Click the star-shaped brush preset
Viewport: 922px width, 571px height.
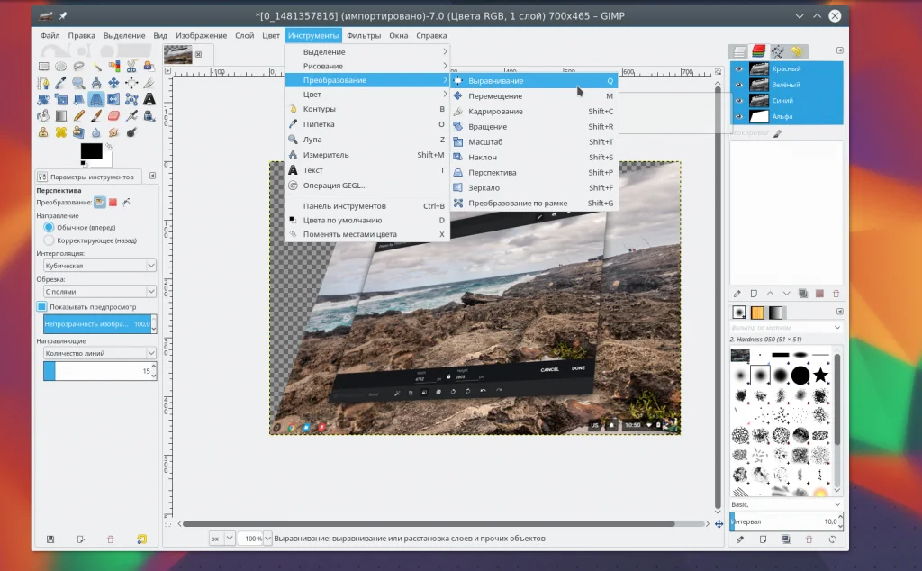point(820,375)
